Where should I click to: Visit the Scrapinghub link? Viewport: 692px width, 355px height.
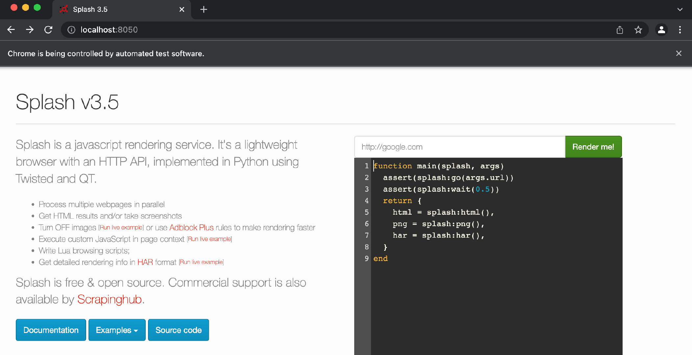pyautogui.click(x=110, y=299)
